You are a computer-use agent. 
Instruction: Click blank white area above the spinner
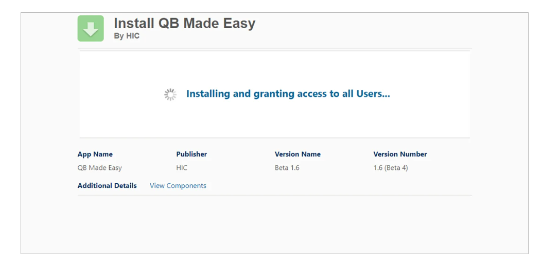pyautogui.click(x=274, y=67)
